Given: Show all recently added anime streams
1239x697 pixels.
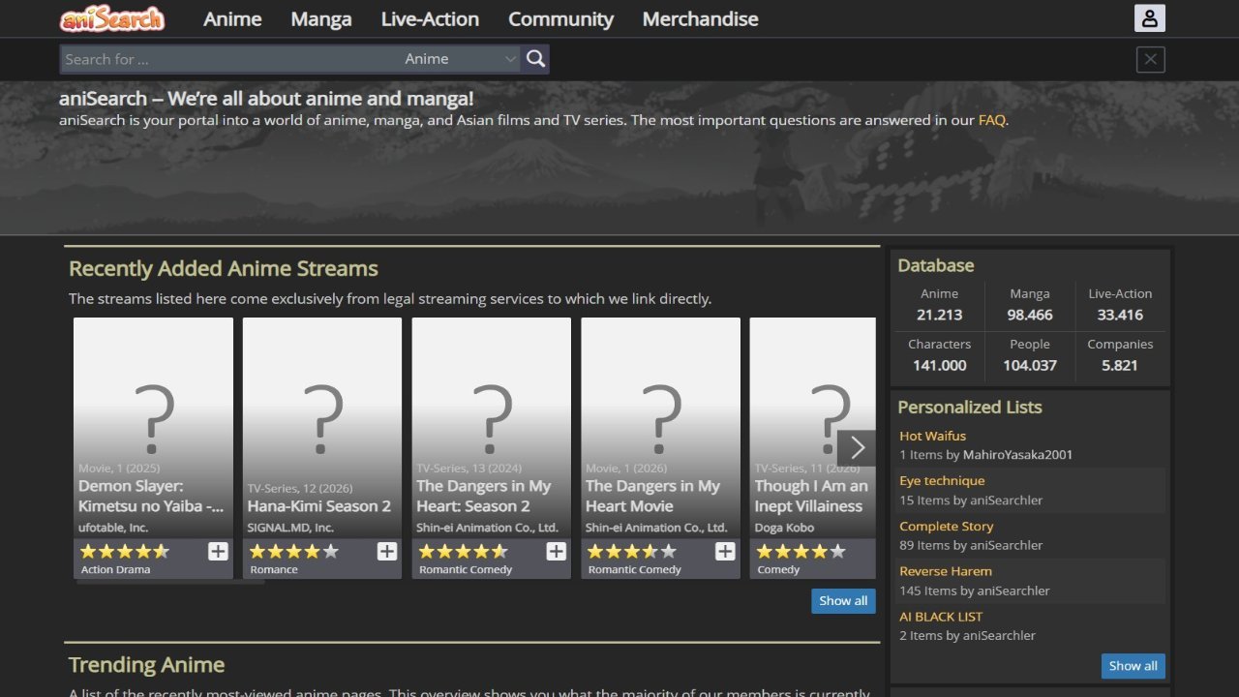Looking at the screenshot, I should click(843, 600).
